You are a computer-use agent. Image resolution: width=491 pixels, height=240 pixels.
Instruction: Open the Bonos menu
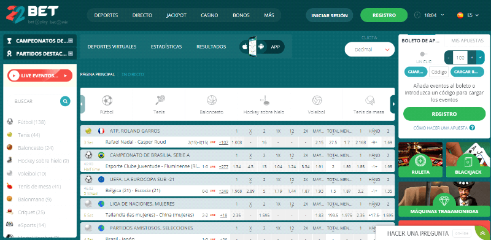point(241,15)
